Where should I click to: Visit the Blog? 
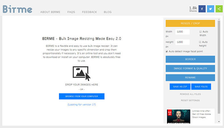pyautogui.click(x=108, y=12)
